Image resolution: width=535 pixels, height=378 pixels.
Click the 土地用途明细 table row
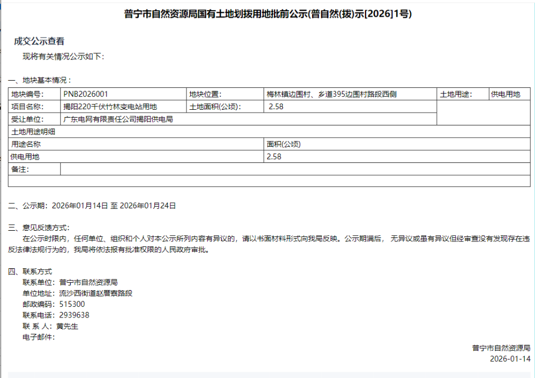[268, 132]
